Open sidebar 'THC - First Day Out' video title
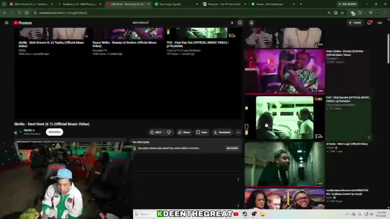The image size is (390, 219). pyautogui.click(x=348, y=99)
